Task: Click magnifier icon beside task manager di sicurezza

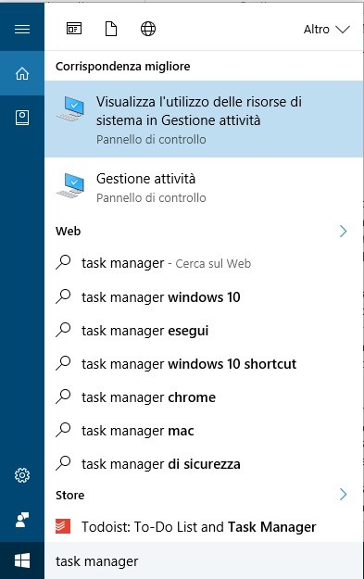Action: 63,462
